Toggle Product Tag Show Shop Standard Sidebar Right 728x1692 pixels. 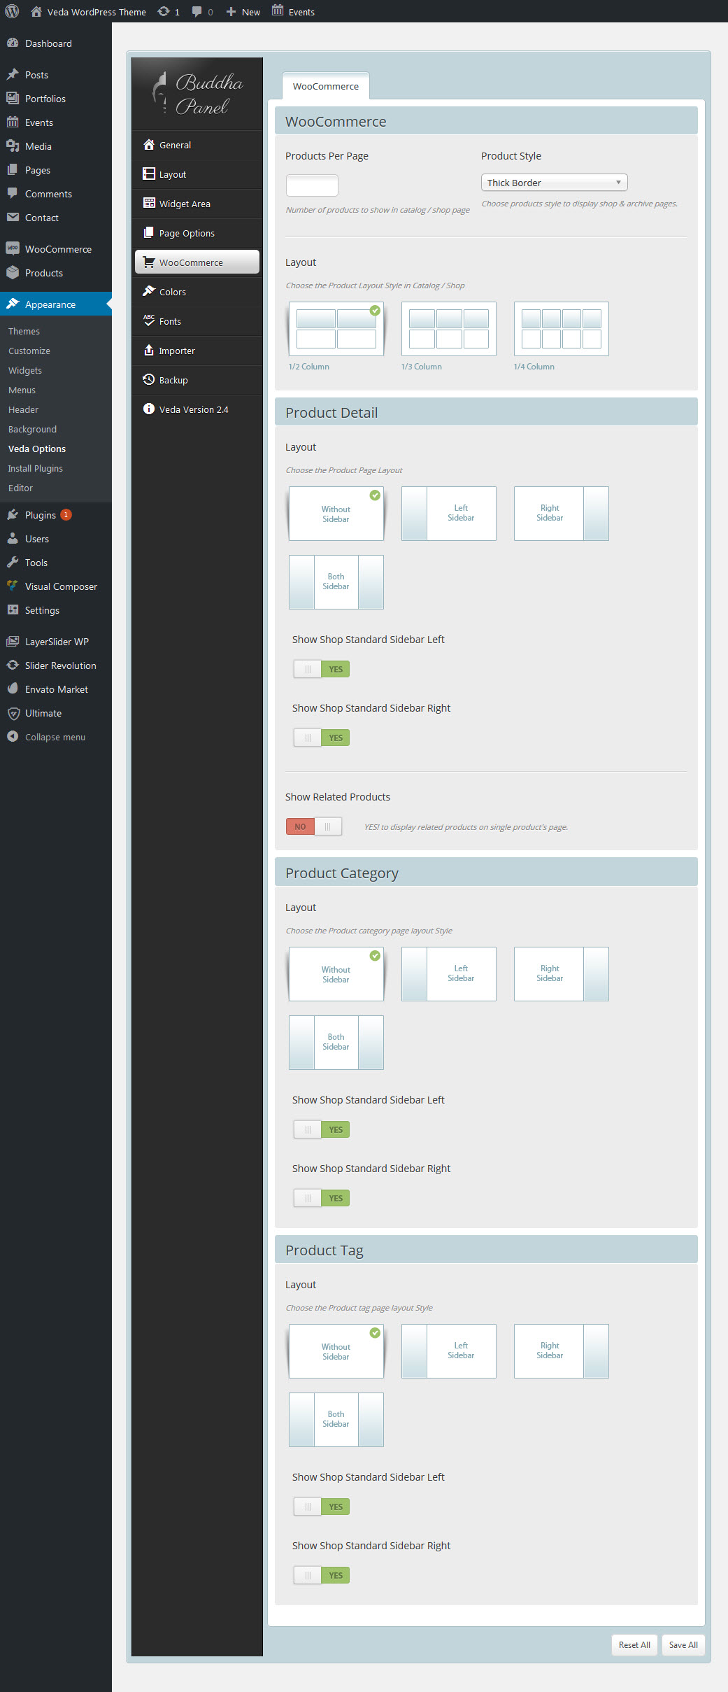321,1575
